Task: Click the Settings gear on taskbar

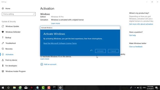Action: click(60, 88)
